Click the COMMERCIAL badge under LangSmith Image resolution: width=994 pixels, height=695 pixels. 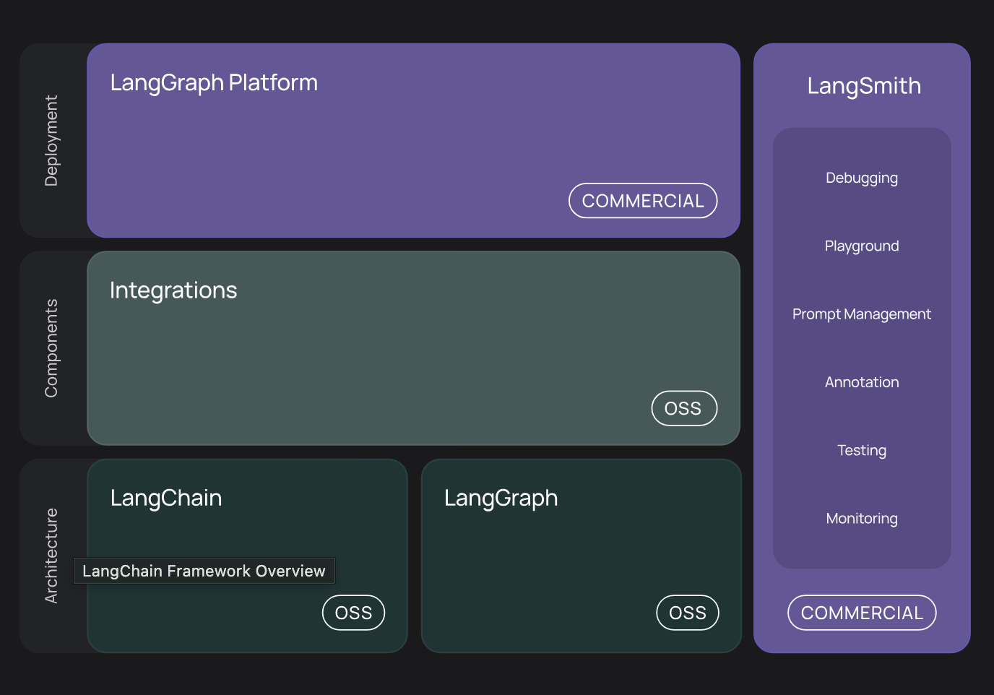[x=862, y=613]
